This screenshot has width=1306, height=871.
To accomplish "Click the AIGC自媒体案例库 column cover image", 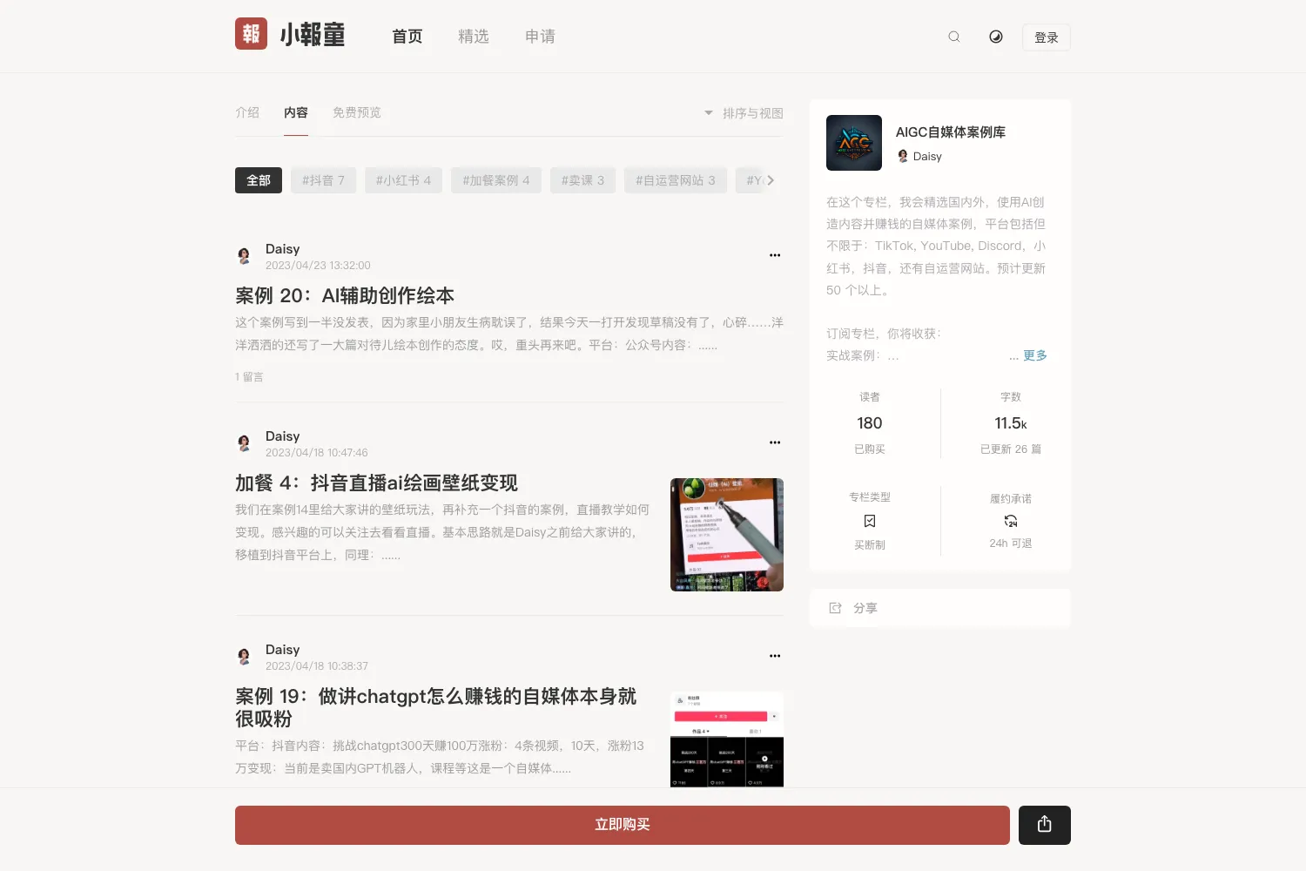I will tap(854, 143).
